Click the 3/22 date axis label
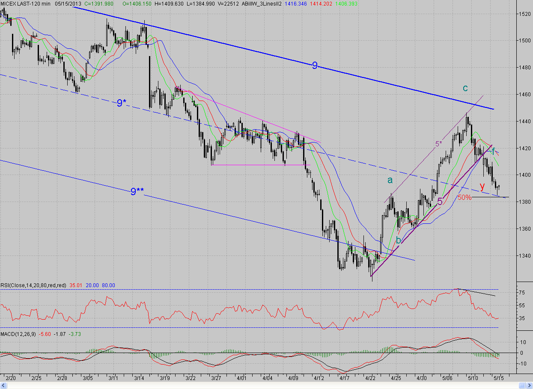The width and height of the screenshot is (533, 389). tap(191, 379)
